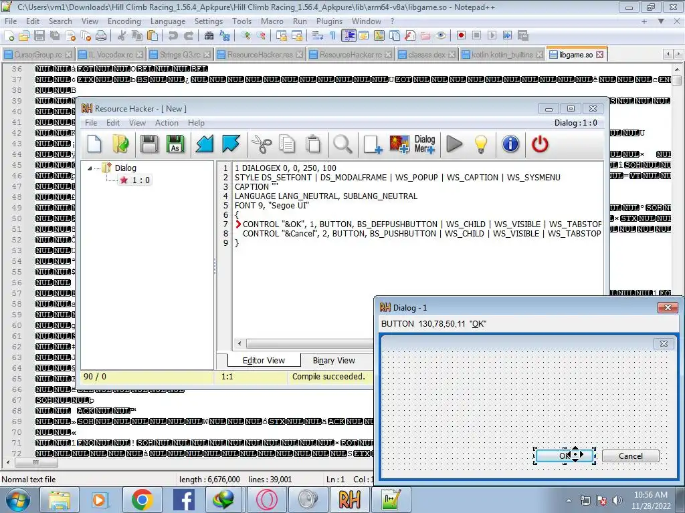685x513 pixels.
Task: Click the Import resource blue arrow icon
Action: click(204, 144)
